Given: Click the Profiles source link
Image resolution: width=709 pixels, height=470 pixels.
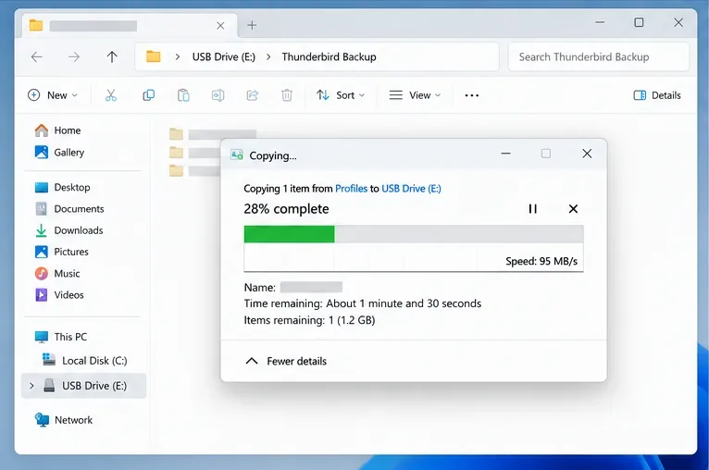Looking at the screenshot, I should [x=352, y=189].
